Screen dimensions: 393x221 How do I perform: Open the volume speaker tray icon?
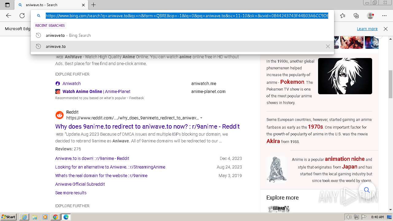pyautogui.click(x=349, y=217)
